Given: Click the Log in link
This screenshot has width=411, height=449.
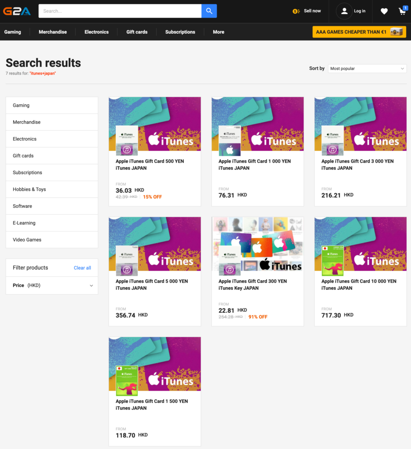Looking at the screenshot, I should (x=360, y=11).
